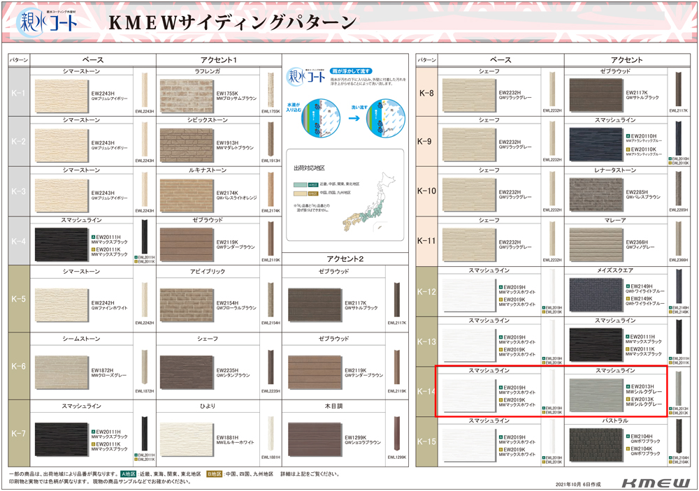Click the EWL1299K corner piece image

coord(396,434)
